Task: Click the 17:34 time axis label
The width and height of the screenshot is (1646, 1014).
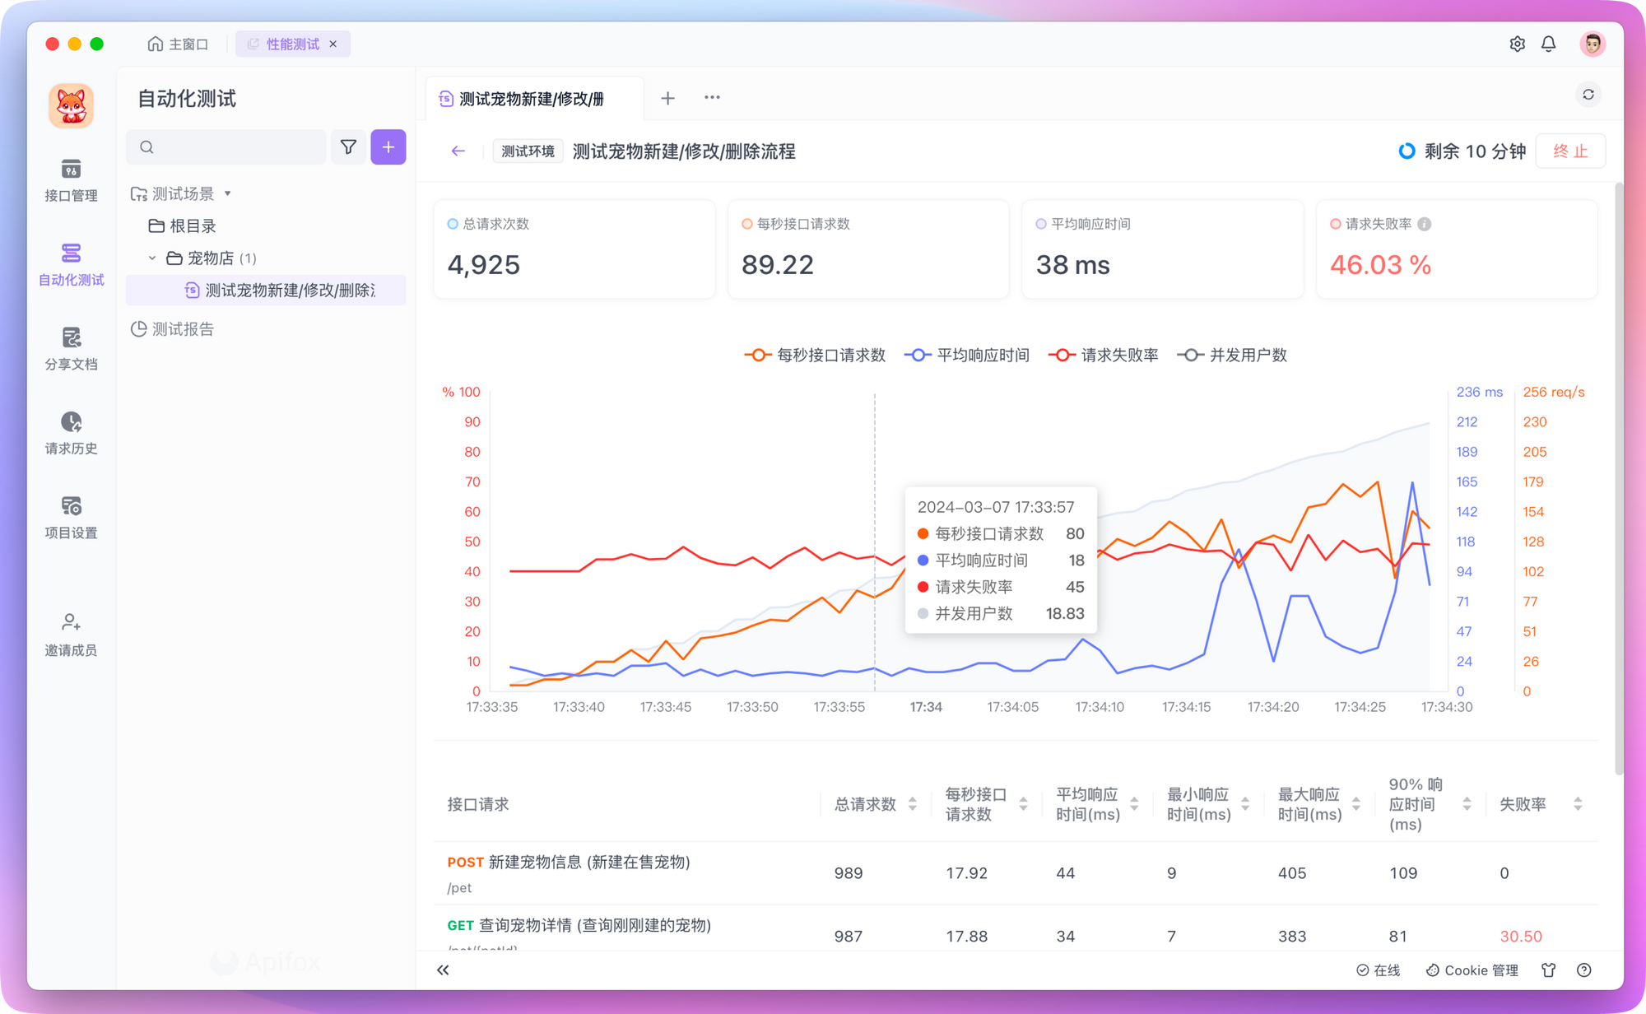Action: (x=926, y=707)
